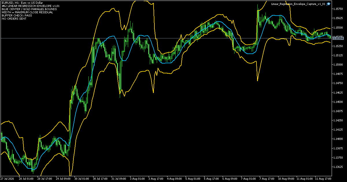Click the 1.15750 price scale label
347x182 pixels.
tap(338, 9)
